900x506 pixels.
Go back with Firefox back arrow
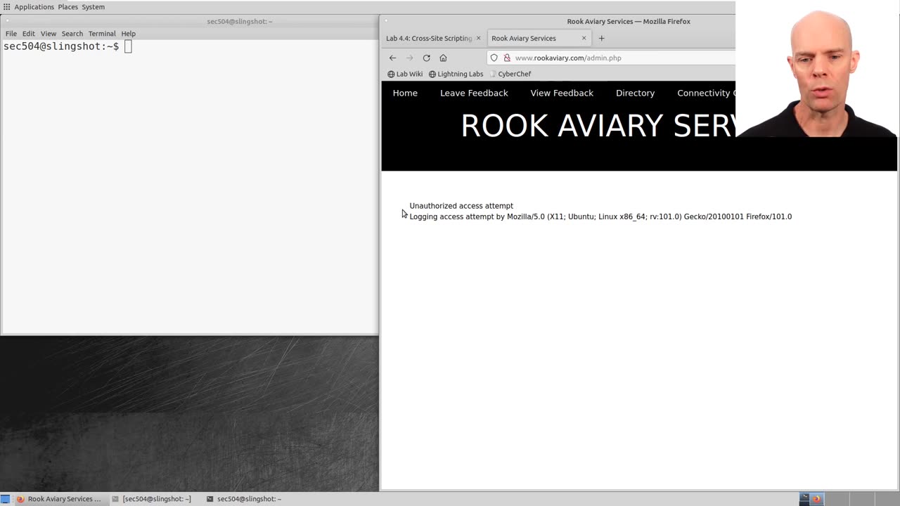click(x=392, y=58)
